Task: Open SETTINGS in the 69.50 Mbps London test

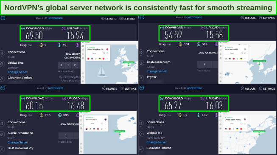Action: click(x=127, y=19)
